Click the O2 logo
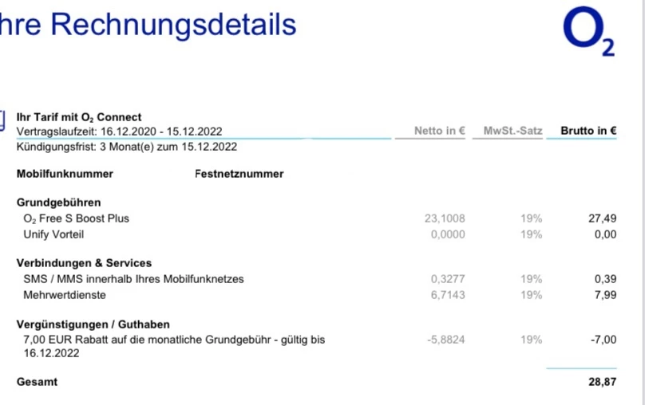Image resolution: width=645 pixels, height=405 pixels. tap(589, 31)
